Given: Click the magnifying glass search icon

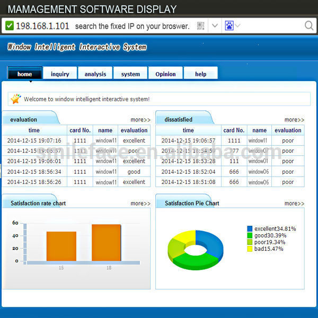Looking at the screenshot, I should coord(309,26).
